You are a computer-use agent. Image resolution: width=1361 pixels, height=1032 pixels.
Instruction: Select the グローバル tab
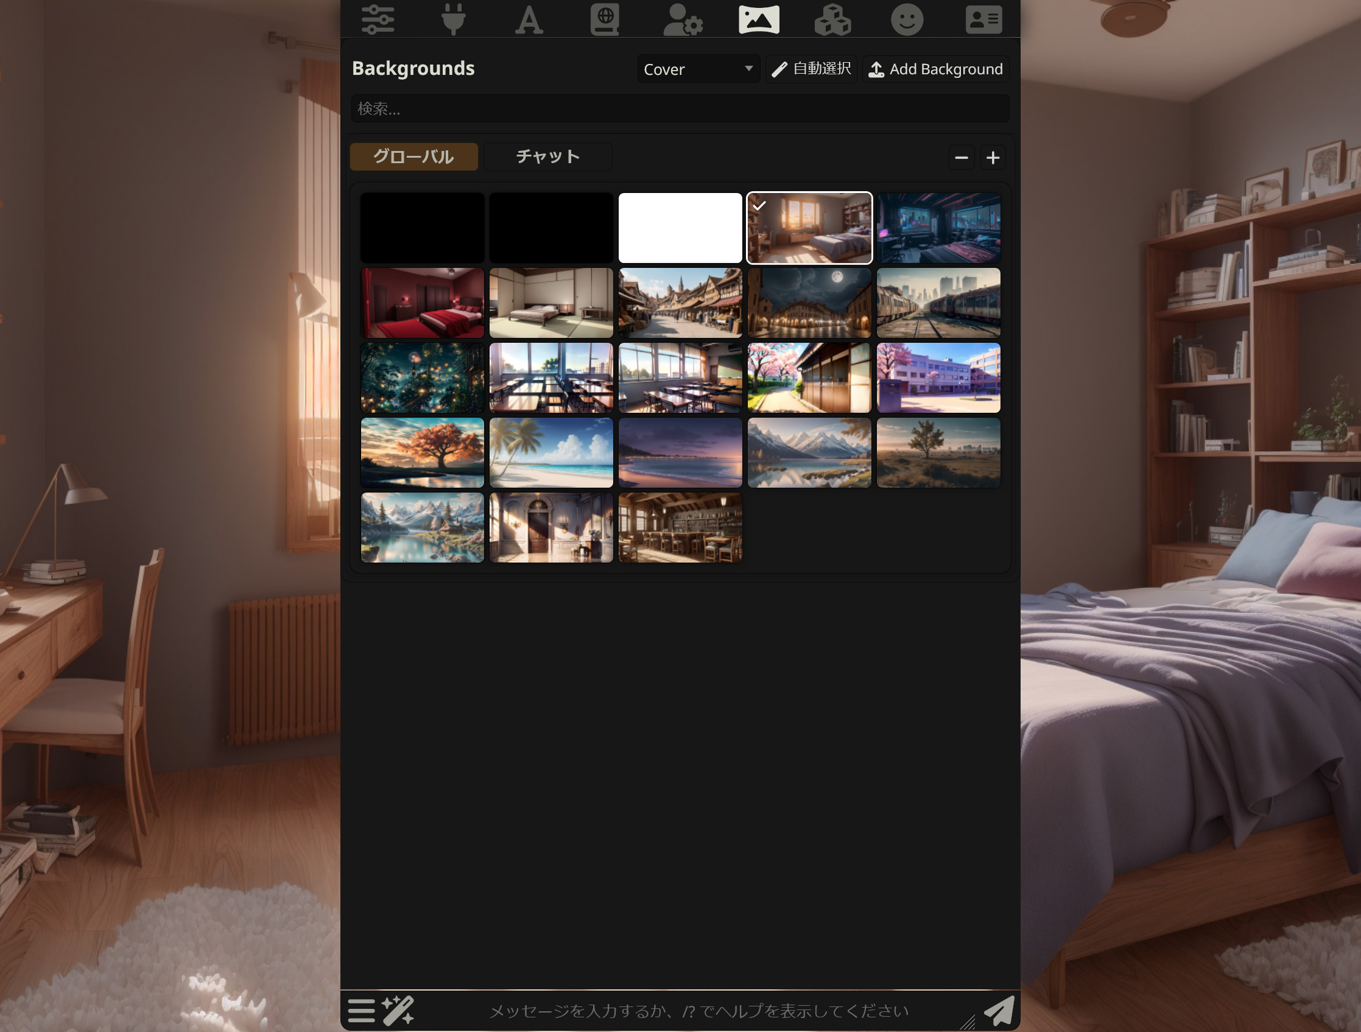point(413,157)
